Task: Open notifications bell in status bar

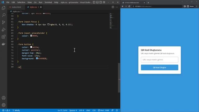Action: click(117, 110)
